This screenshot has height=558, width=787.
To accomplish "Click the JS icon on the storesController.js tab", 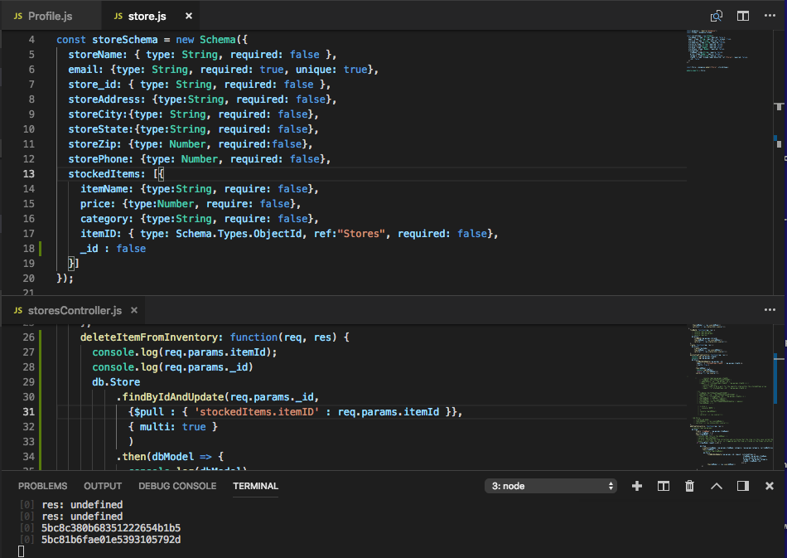I will 17,310.
